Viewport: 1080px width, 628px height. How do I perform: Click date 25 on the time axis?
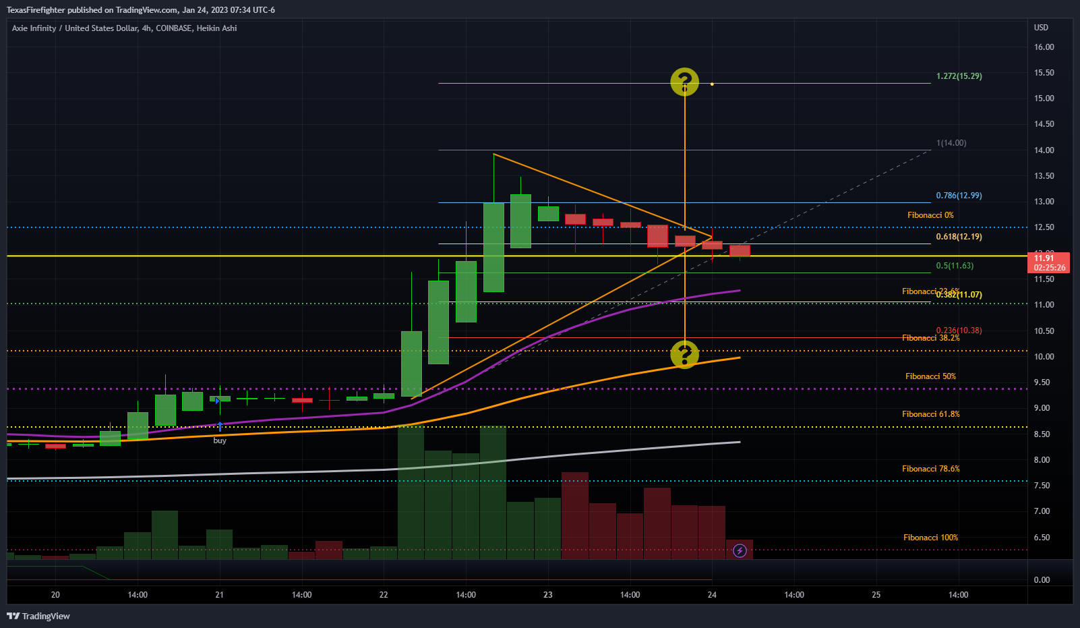click(876, 595)
